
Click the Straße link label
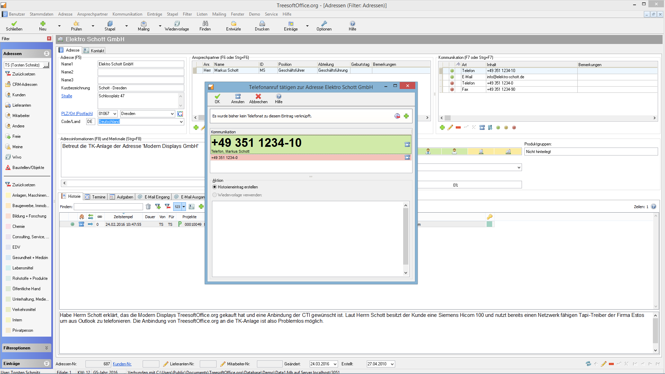66,96
